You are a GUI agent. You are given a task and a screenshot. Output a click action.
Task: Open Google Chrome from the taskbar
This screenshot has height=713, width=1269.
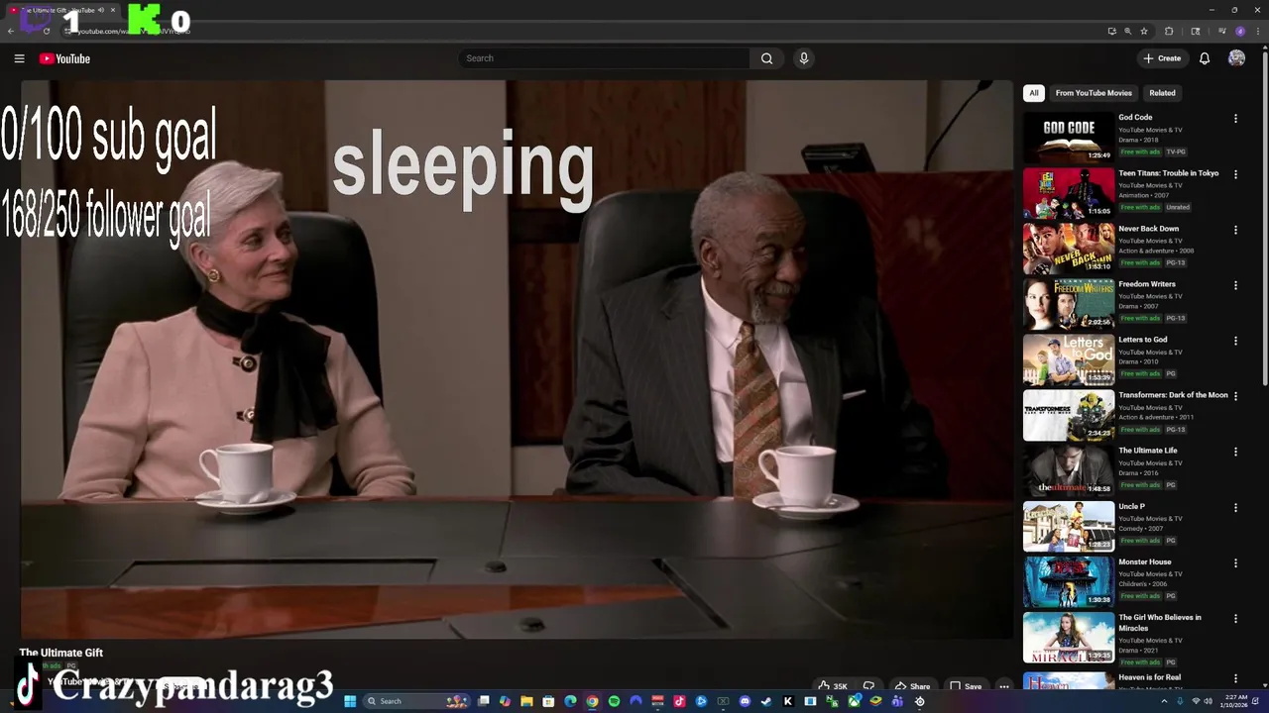click(592, 701)
